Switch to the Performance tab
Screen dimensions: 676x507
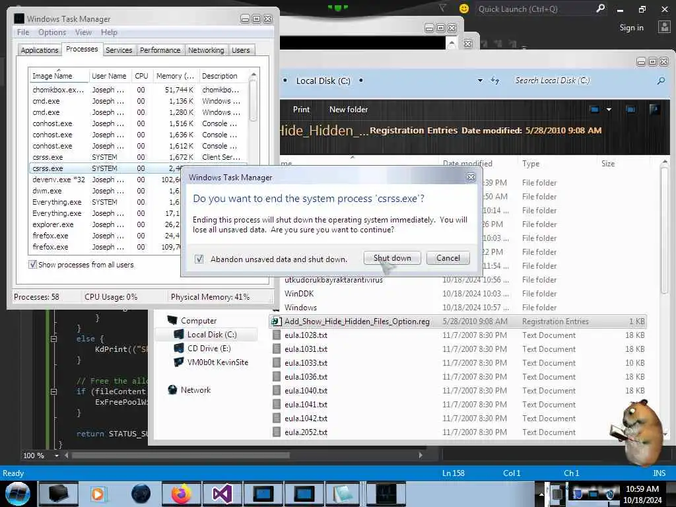click(160, 50)
